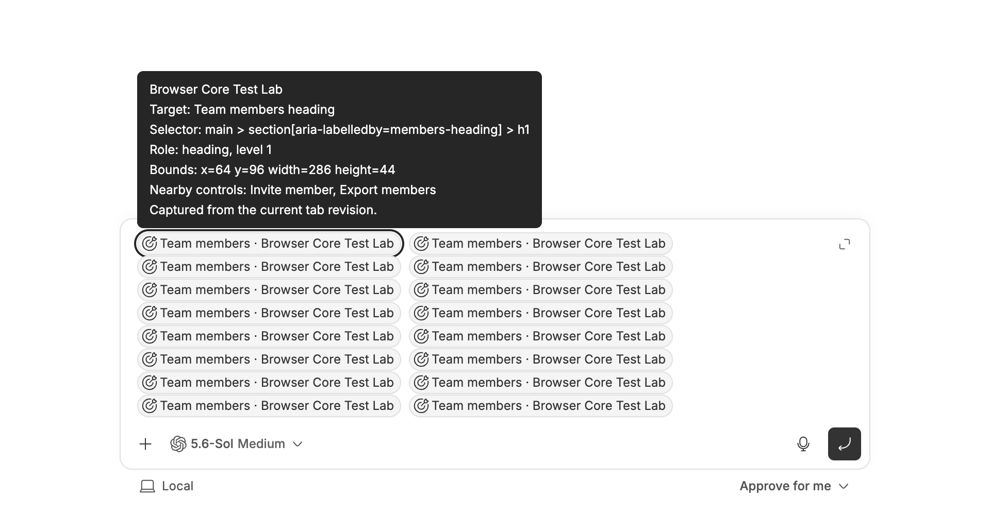Click the dark send arrow button
The height and width of the screenshot is (515, 990).
click(845, 444)
